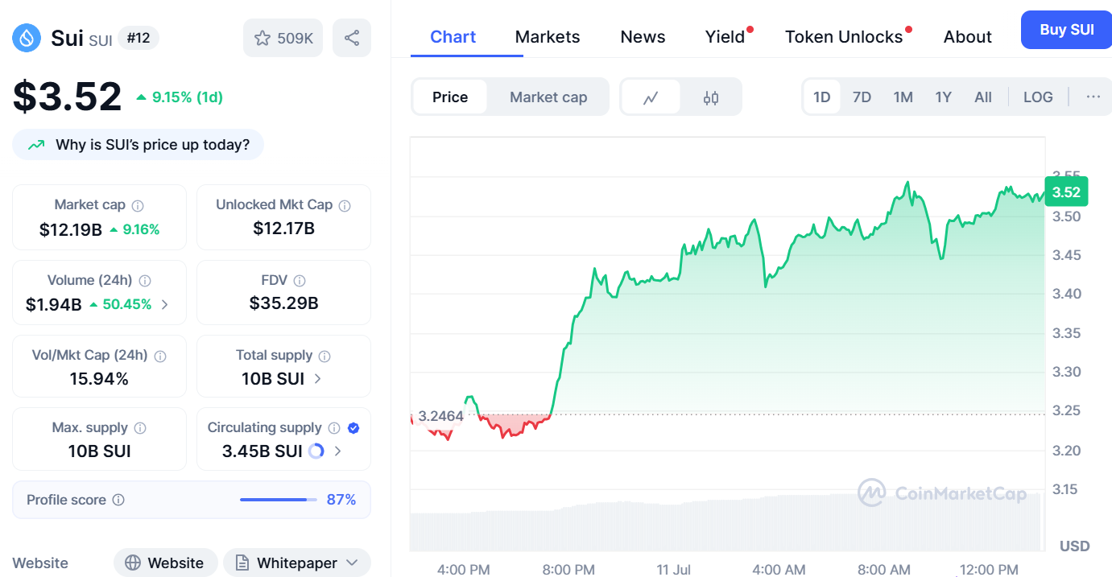
Task: Click the Sui droplet logo icon
Action: 27,38
